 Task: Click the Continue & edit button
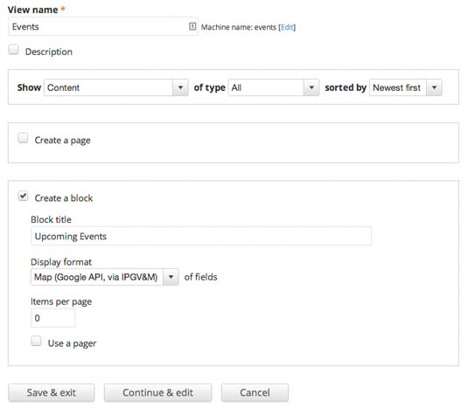pos(157,392)
